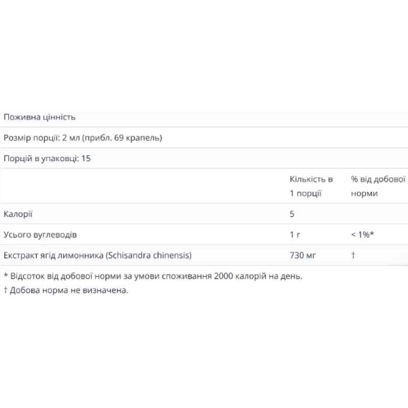Click the asterisk footnote about daily percentage

[153, 276]
